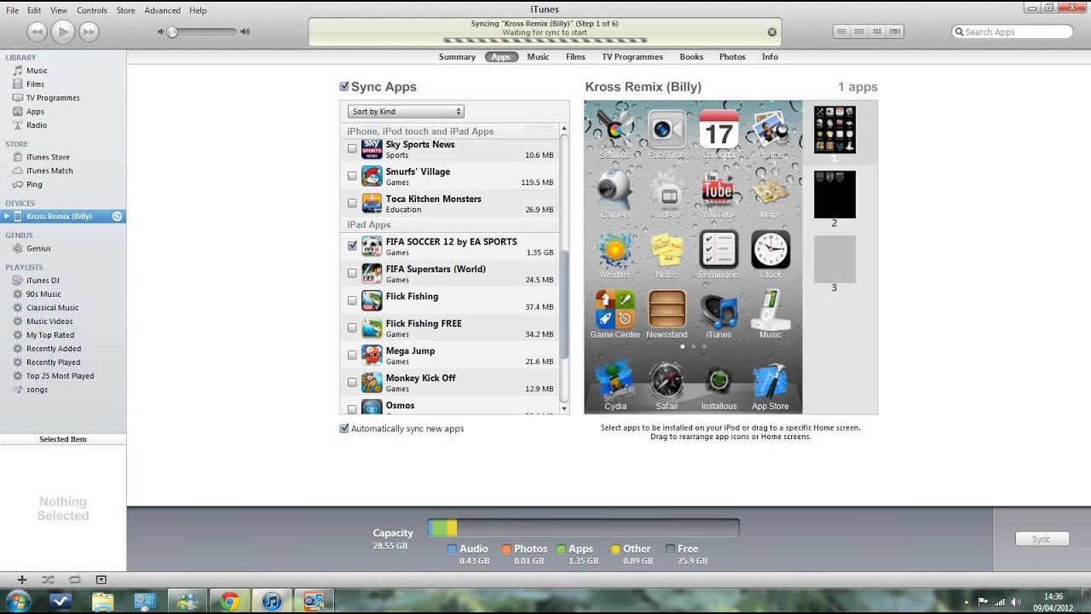Switch to the Photos tab

(x=732, y=57)
